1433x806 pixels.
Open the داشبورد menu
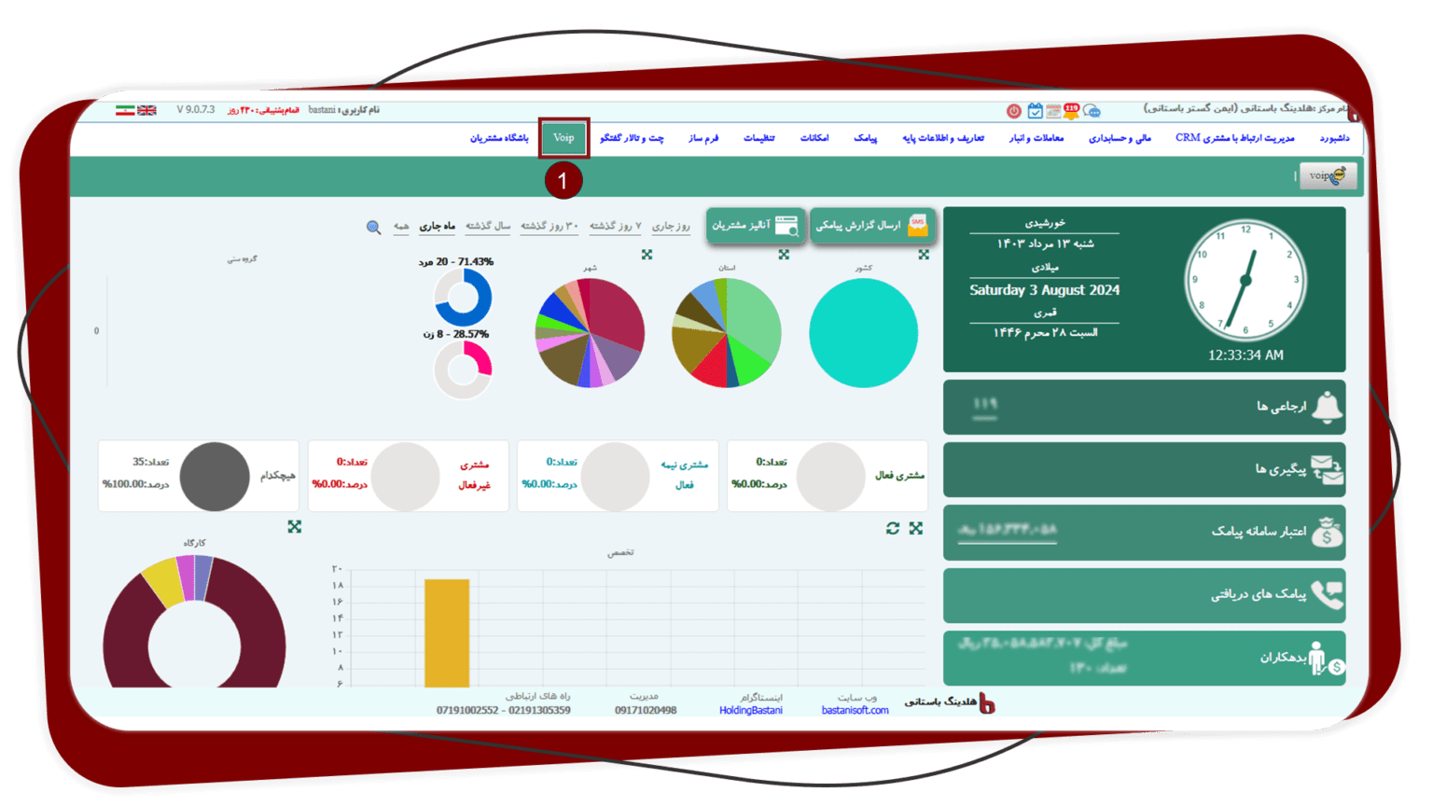tap(1334, 138)
